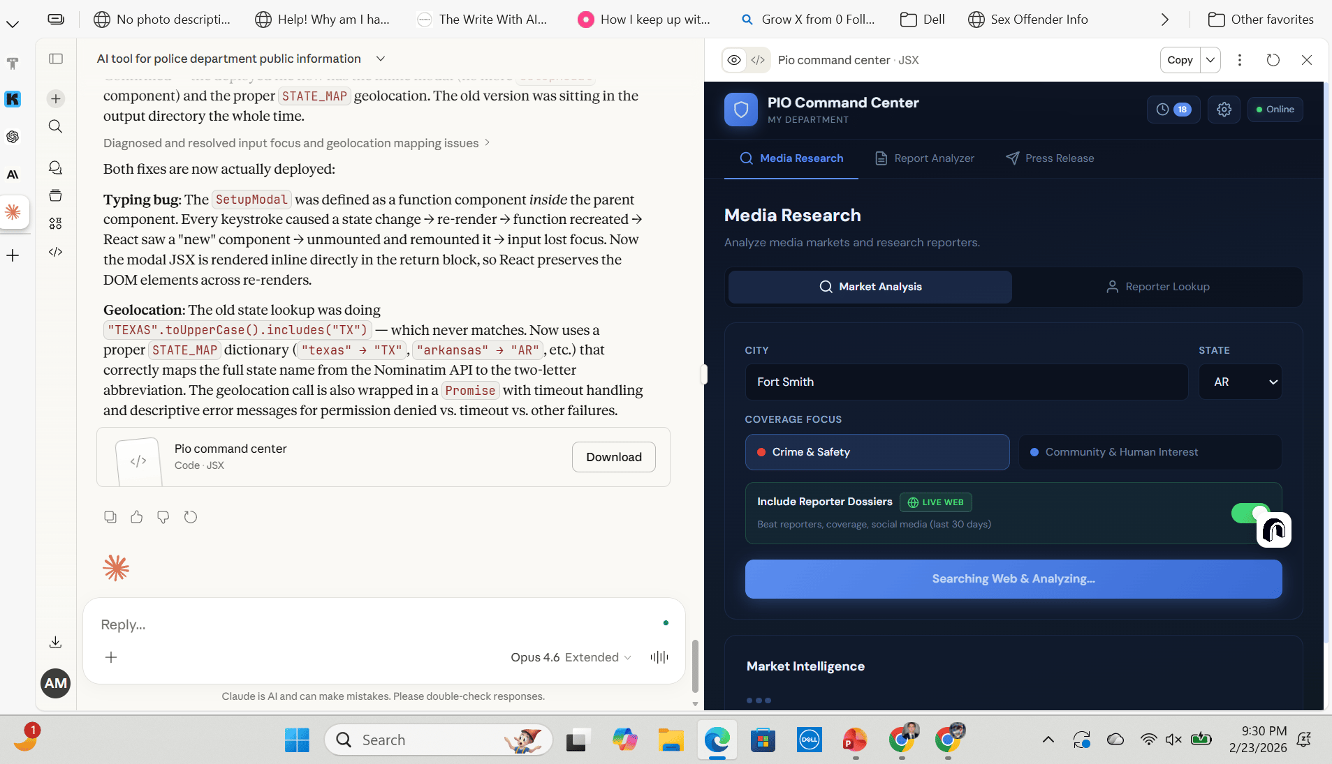The image size is (1332, 764).
Task: Open the artifacts grid icon in sidebar
Action: pos(56,223)
